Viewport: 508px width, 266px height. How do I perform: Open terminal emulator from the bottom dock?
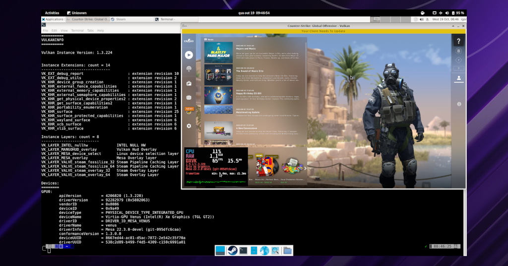click(243, 251)
